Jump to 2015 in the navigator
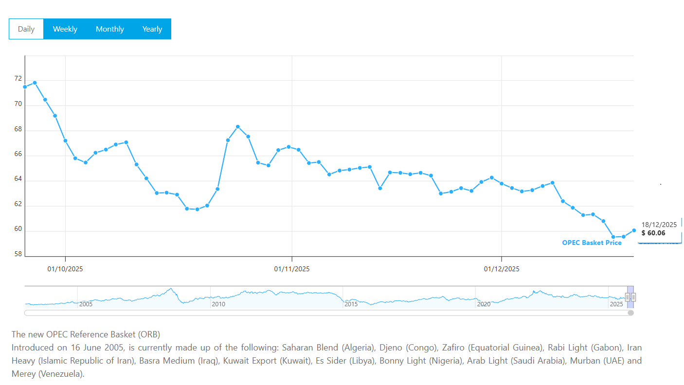684x385 pixels. pos(351,304)
